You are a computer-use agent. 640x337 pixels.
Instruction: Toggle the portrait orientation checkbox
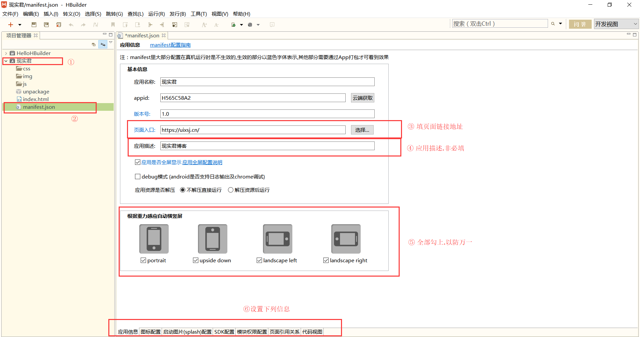(x=143, y=260)
